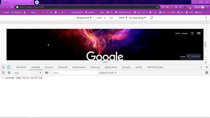This screenshot has height=118, width=210.
Task: Click the Customize button
Action: pos(194,56)
